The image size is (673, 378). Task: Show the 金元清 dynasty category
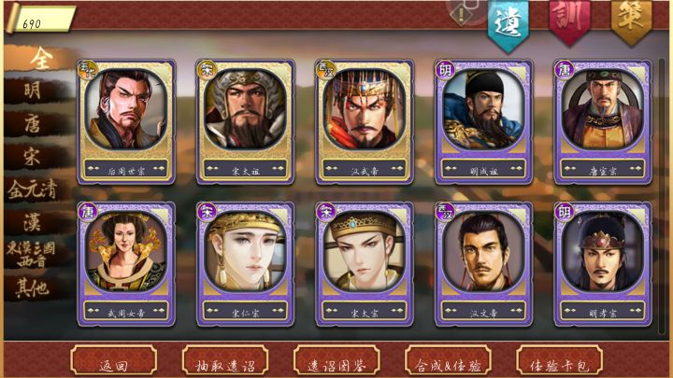tap(34, 189)
